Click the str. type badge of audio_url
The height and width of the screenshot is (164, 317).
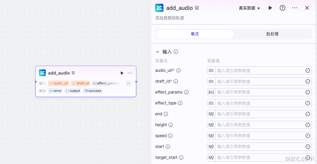(x=211, y=70)
